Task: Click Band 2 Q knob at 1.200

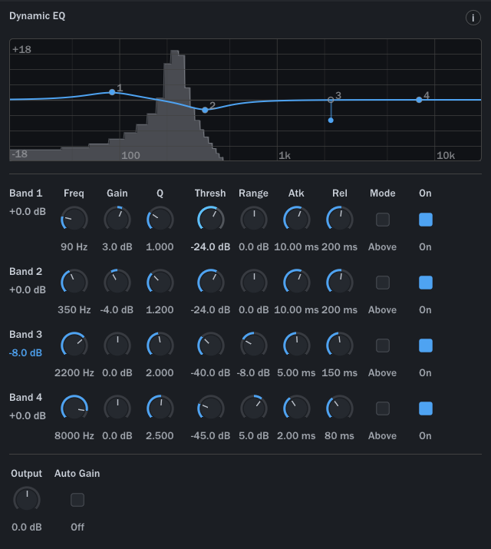Action: (160, 283)
